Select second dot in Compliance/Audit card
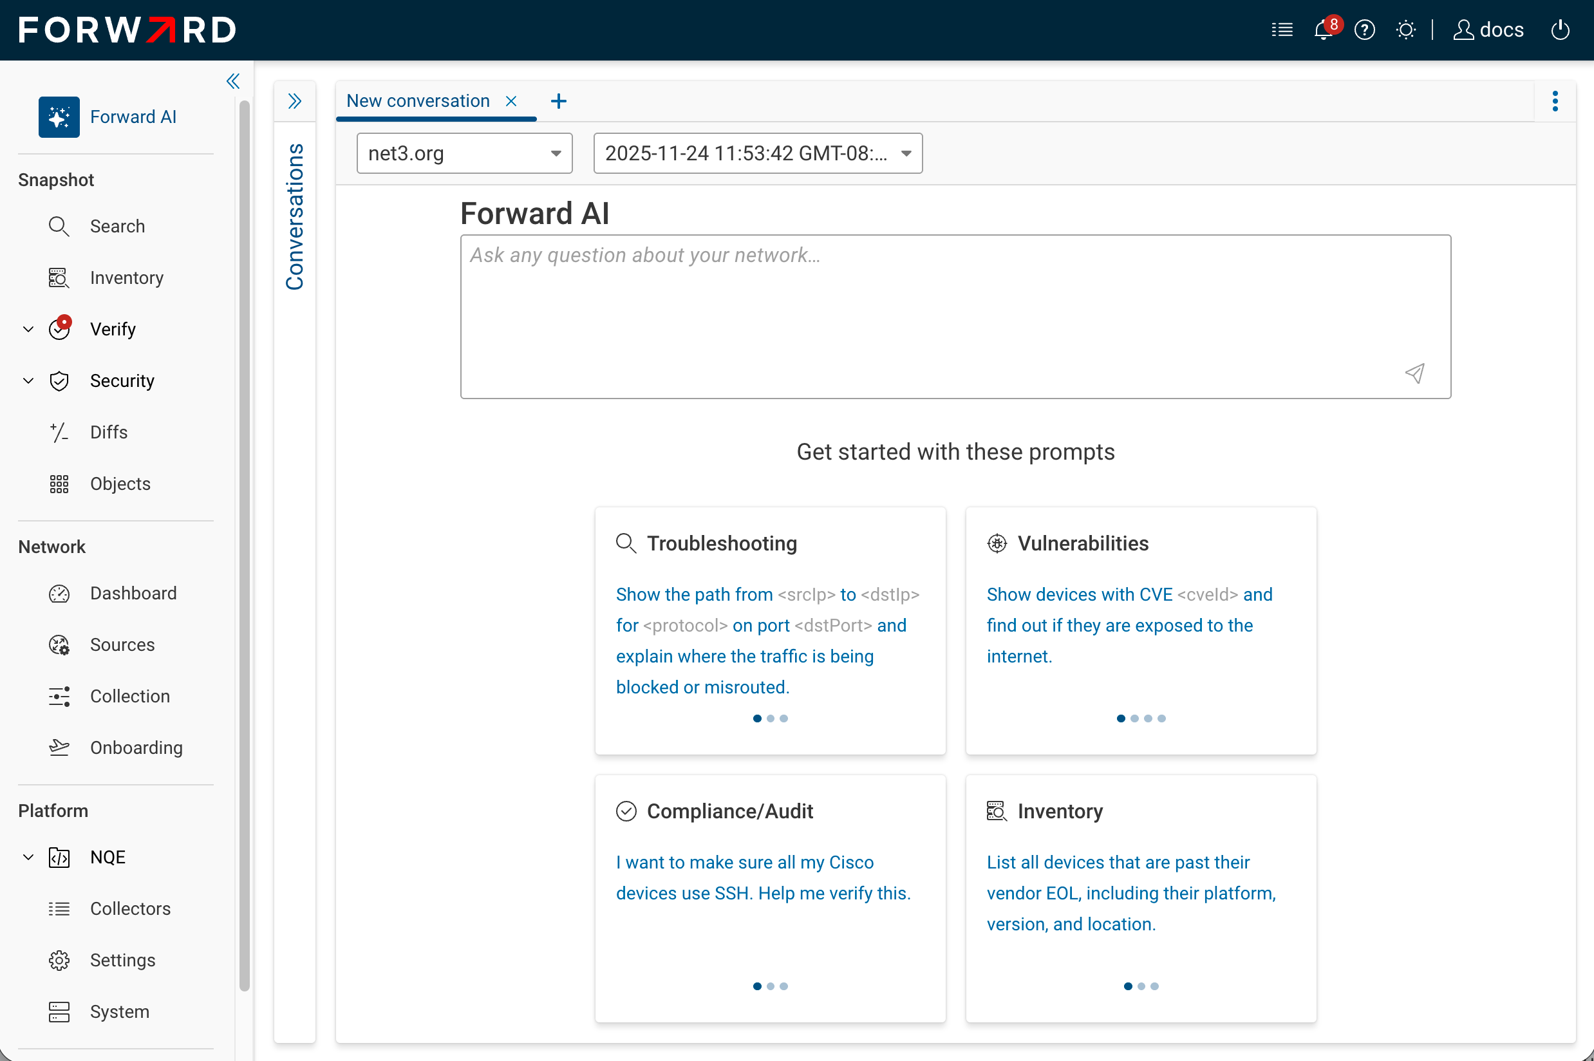The width and height of the screenshot is (1594, 1061). (771, 986)
